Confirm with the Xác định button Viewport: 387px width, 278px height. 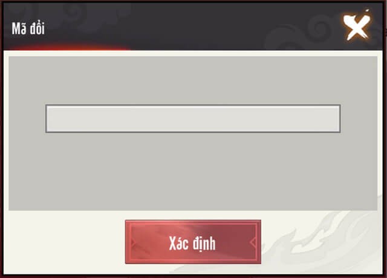tap(193, 242)
